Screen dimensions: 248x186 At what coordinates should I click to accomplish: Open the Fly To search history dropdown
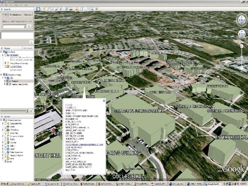pos(25,27)
